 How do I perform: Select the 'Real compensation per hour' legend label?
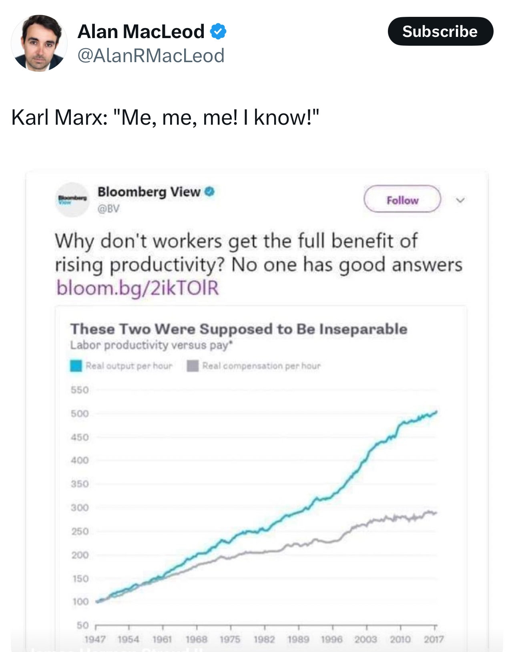[x=261, y=366]
